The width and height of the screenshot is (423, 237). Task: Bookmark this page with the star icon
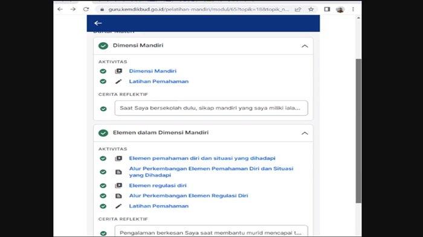tap(311, 10)
